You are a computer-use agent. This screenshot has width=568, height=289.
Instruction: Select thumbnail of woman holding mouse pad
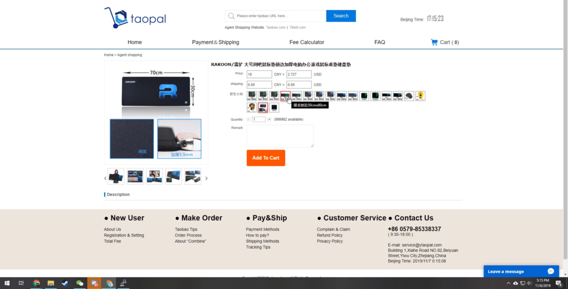(x=116, y=177)
